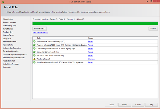Select the Server Configuration step
The height and width of the screenshot is (109, 160).
(11, 51)
